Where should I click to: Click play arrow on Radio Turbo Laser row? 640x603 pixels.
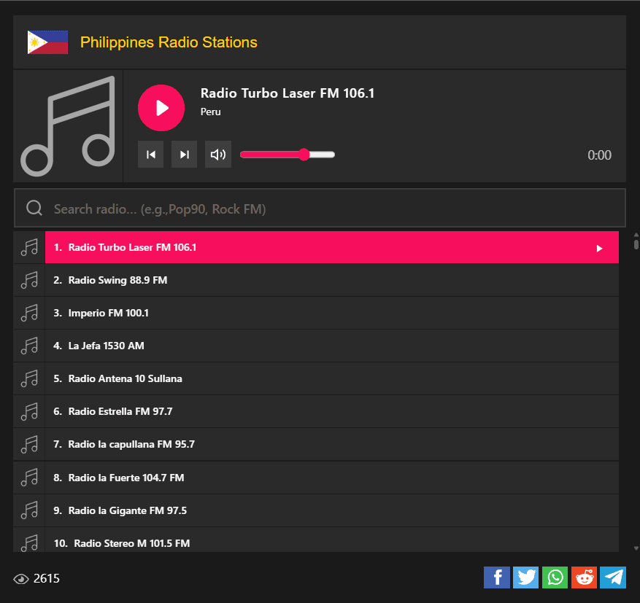point(599,248)
